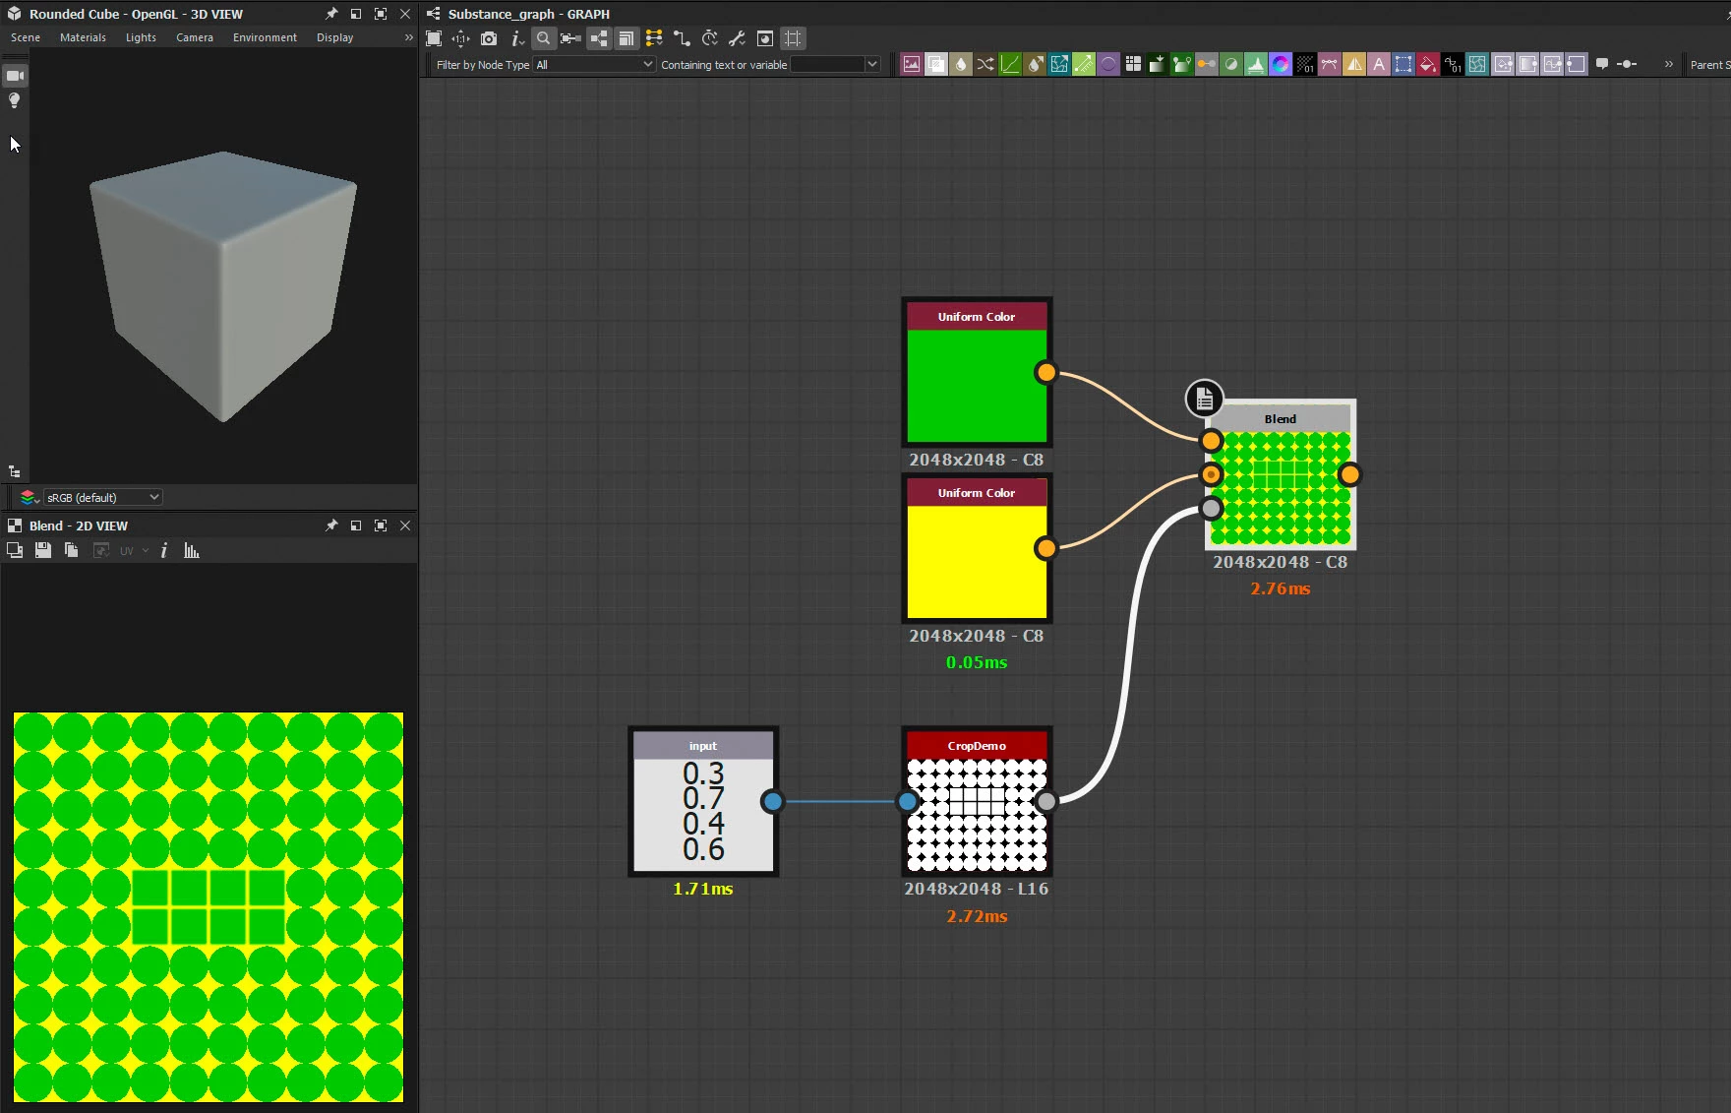Screen dimensions: 1731x1113
Task: Add a Gradient Map node (green icon)
Action: [1182, 65]
